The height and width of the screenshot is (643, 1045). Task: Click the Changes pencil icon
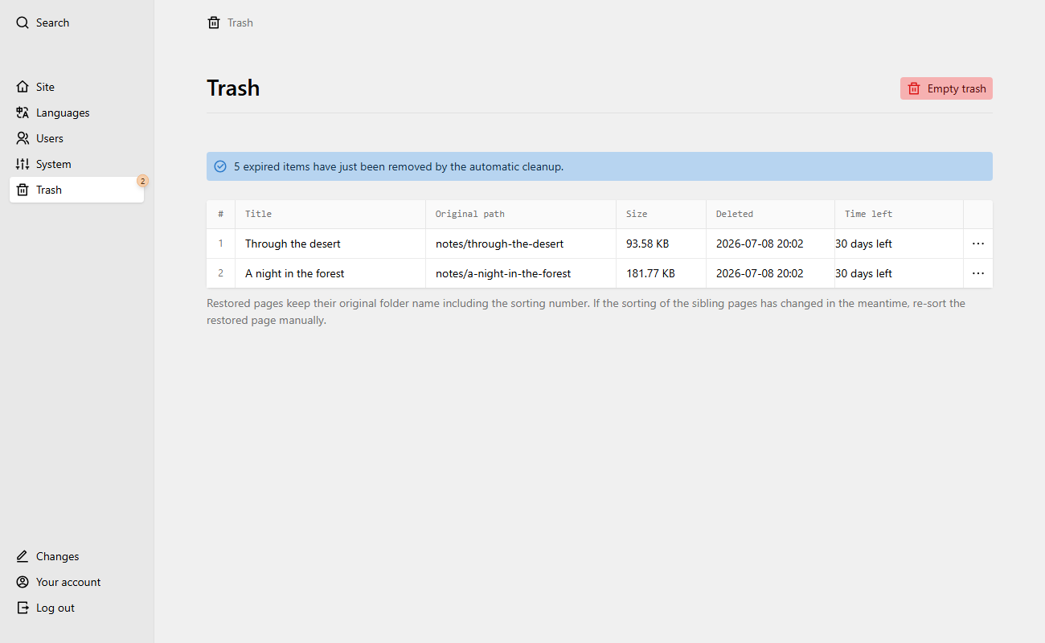click(23, 556)
